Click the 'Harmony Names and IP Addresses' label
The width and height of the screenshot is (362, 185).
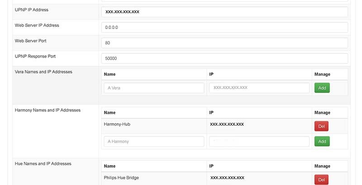[x=48, y=110]
